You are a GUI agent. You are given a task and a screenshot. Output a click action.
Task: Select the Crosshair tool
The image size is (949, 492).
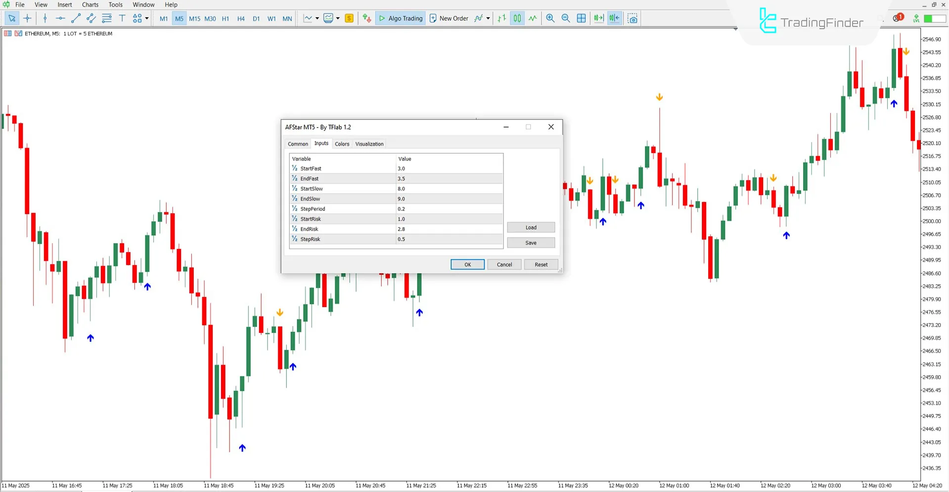point(28,18)
